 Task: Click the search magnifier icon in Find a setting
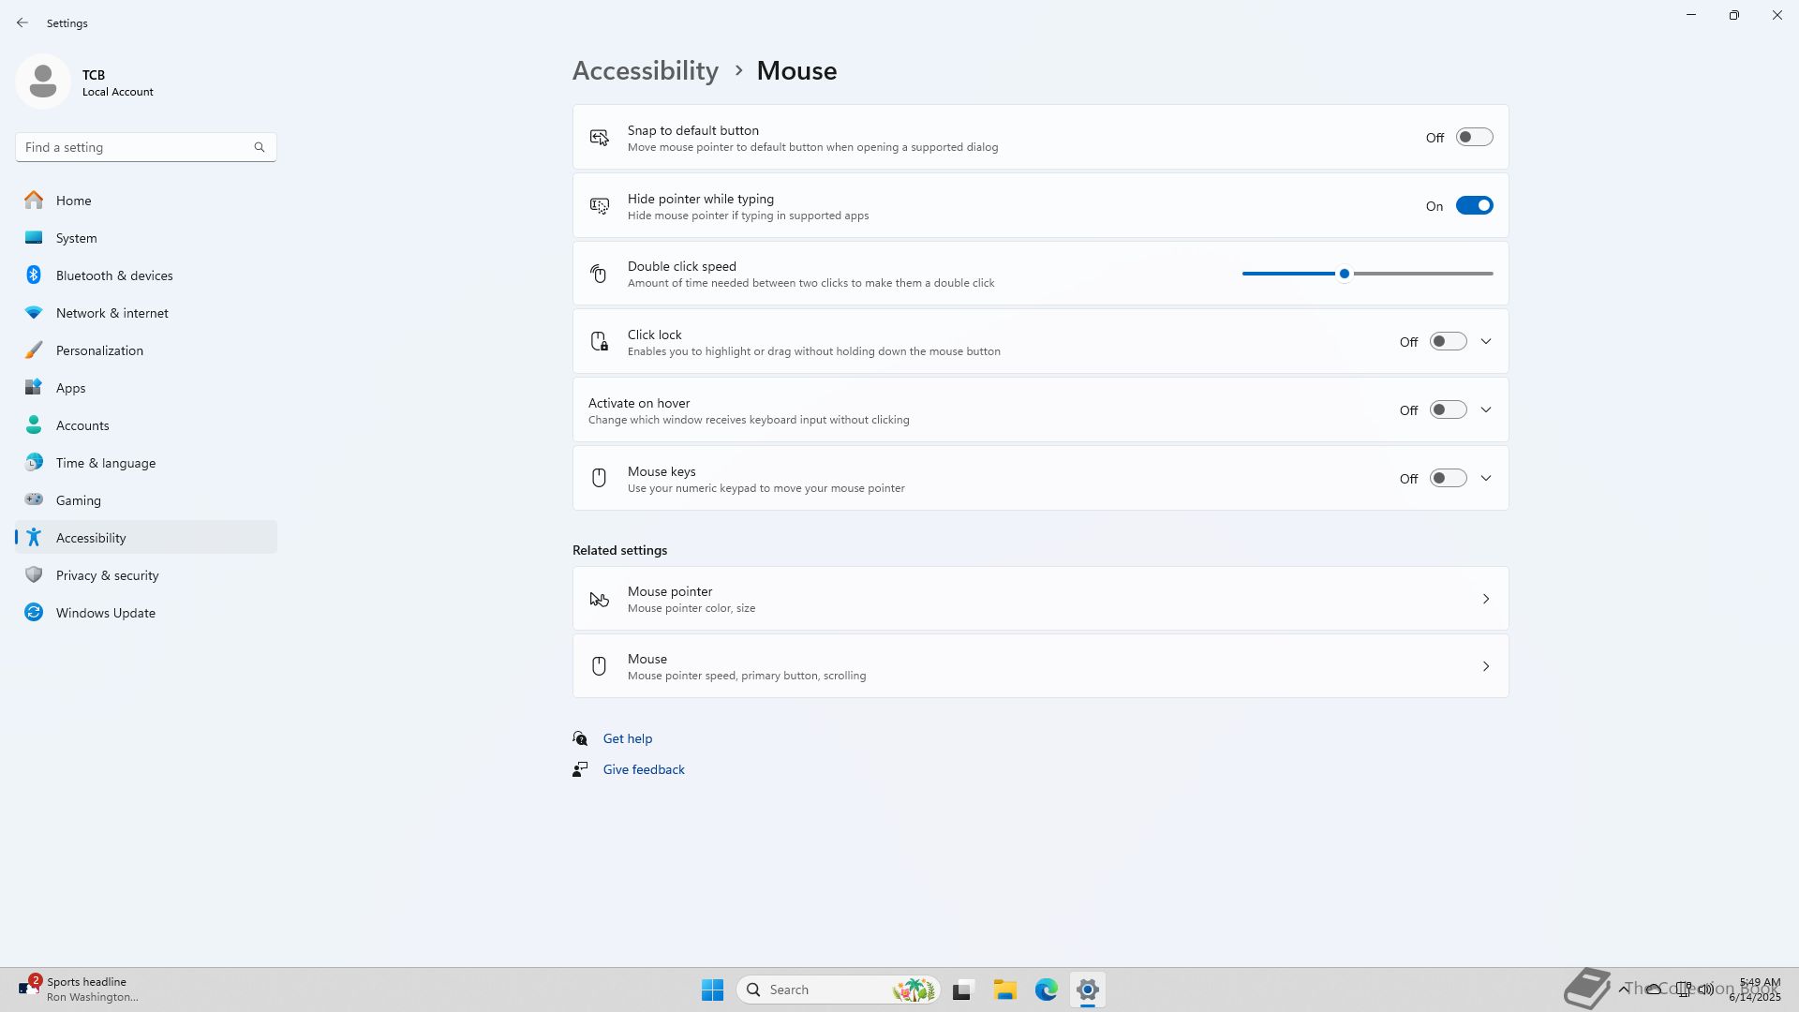pyautogui.click(x=260, y=147)
